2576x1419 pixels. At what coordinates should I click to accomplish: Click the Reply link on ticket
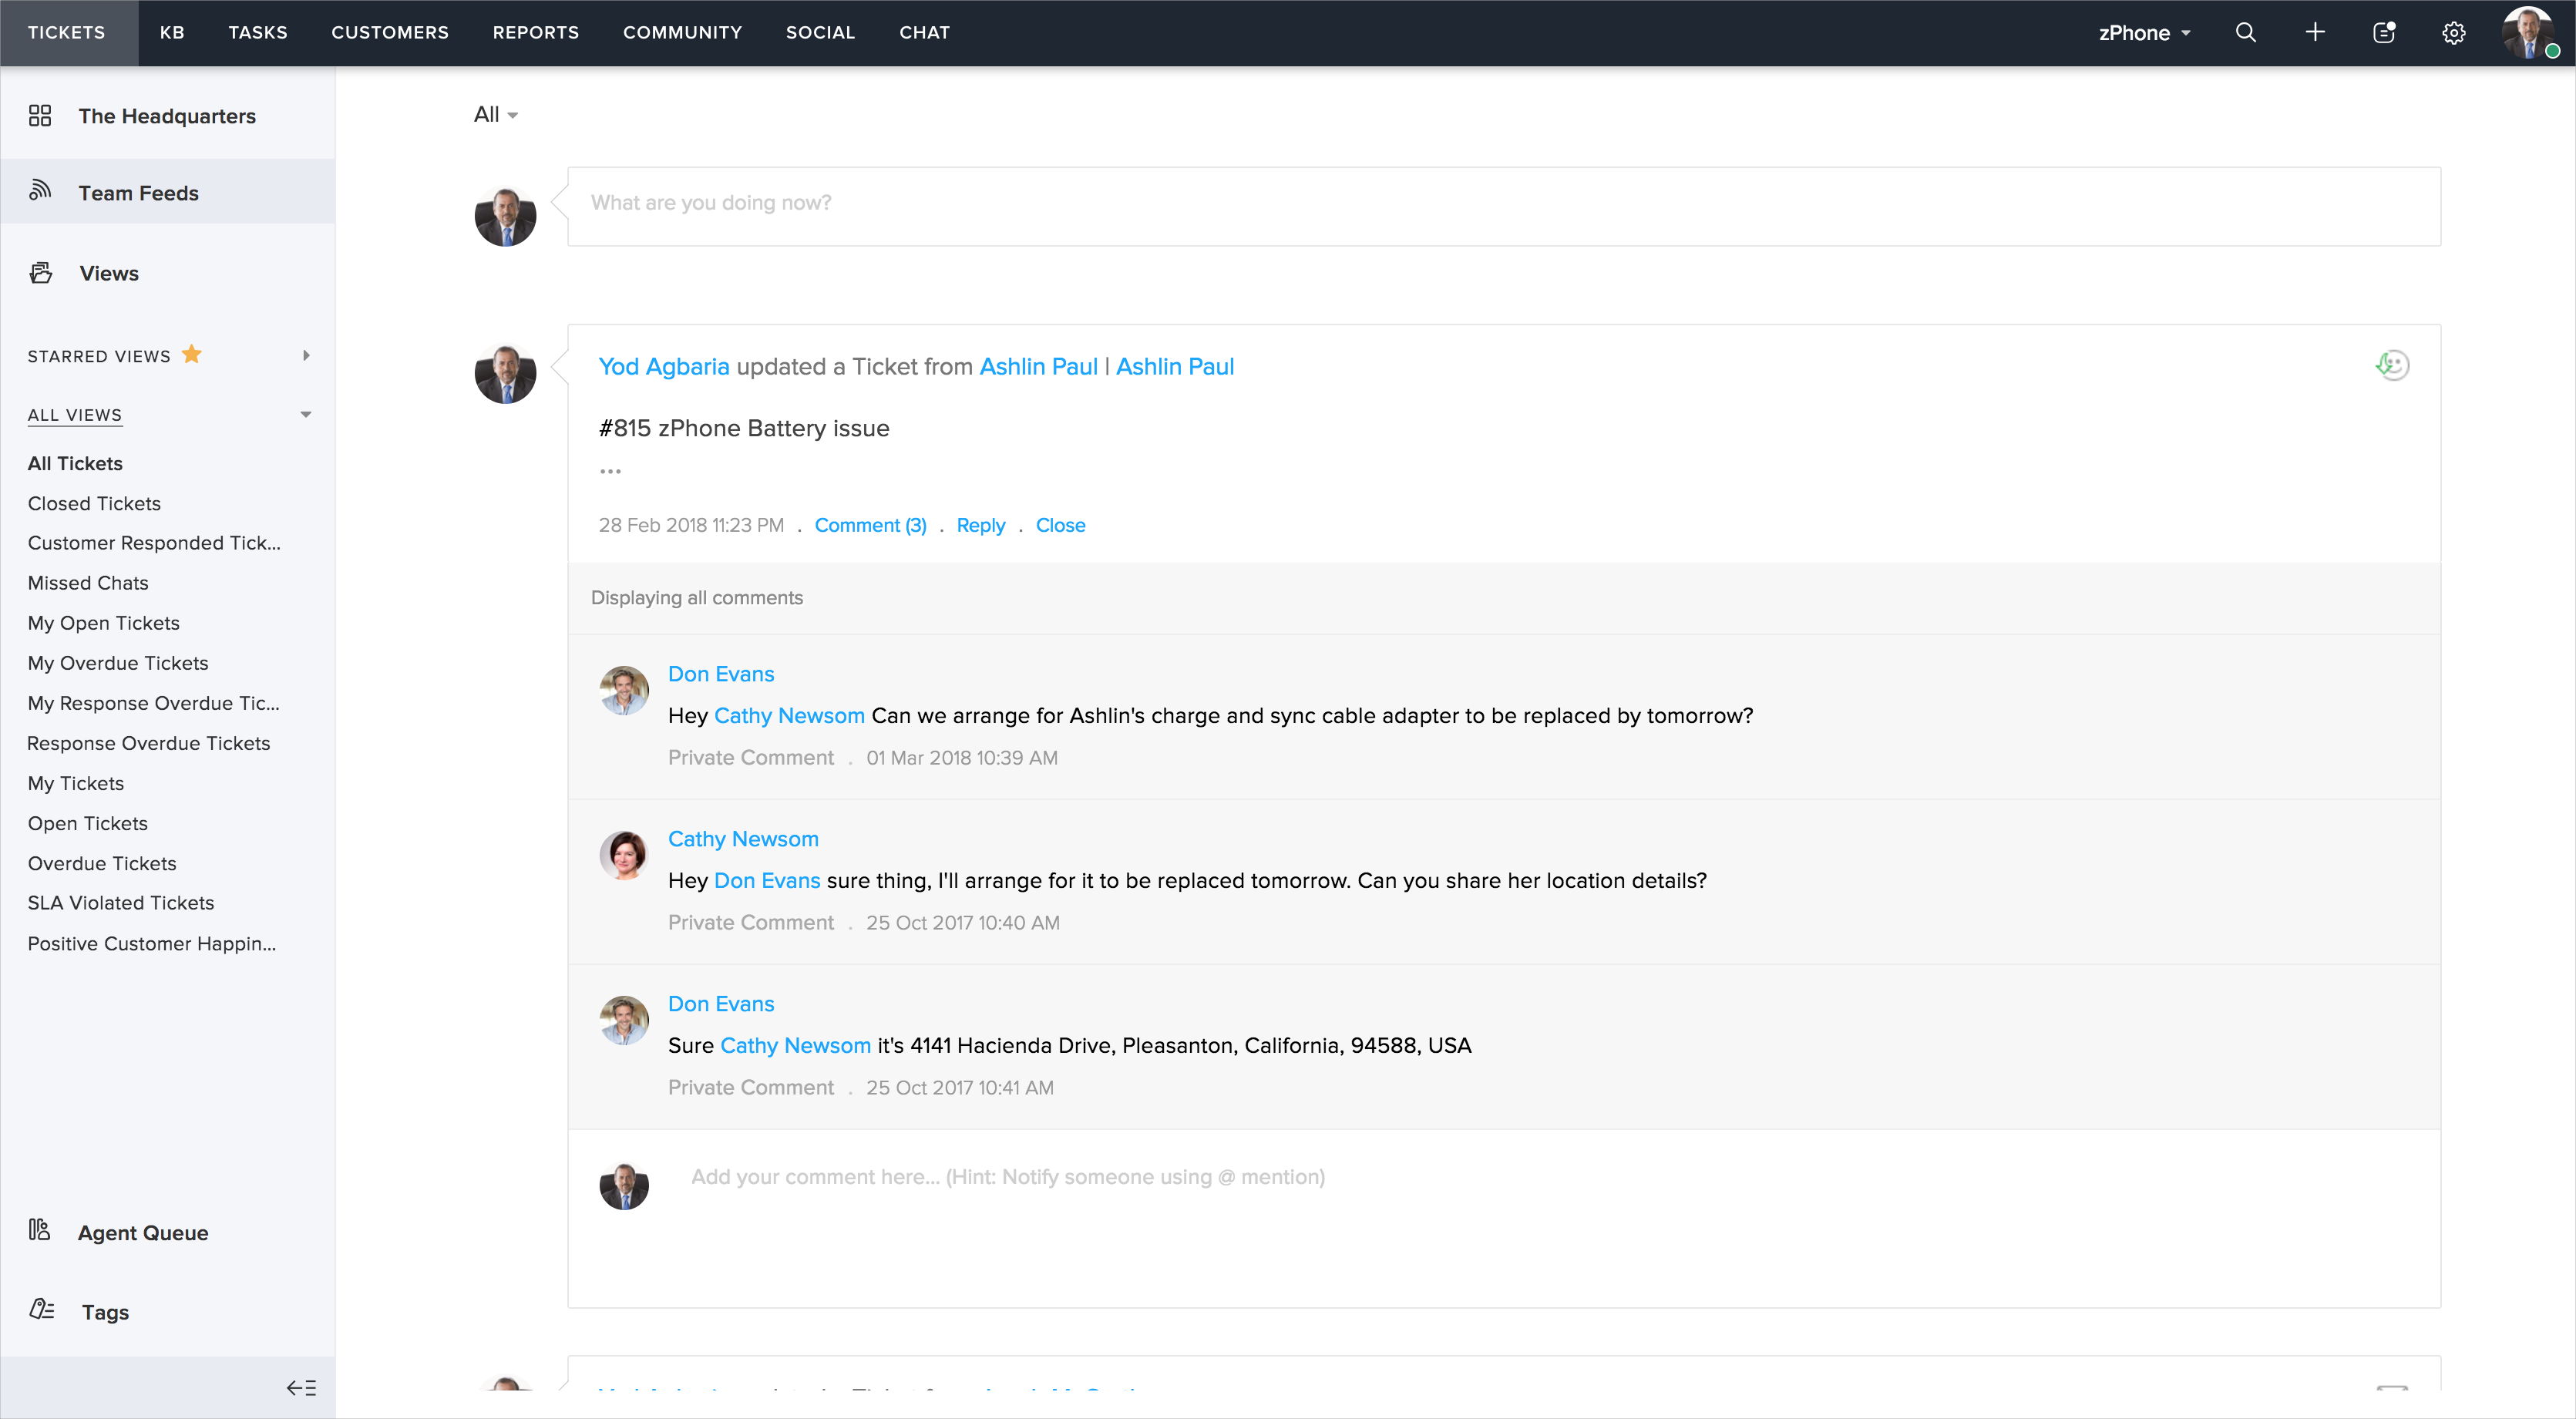(980, 525)
